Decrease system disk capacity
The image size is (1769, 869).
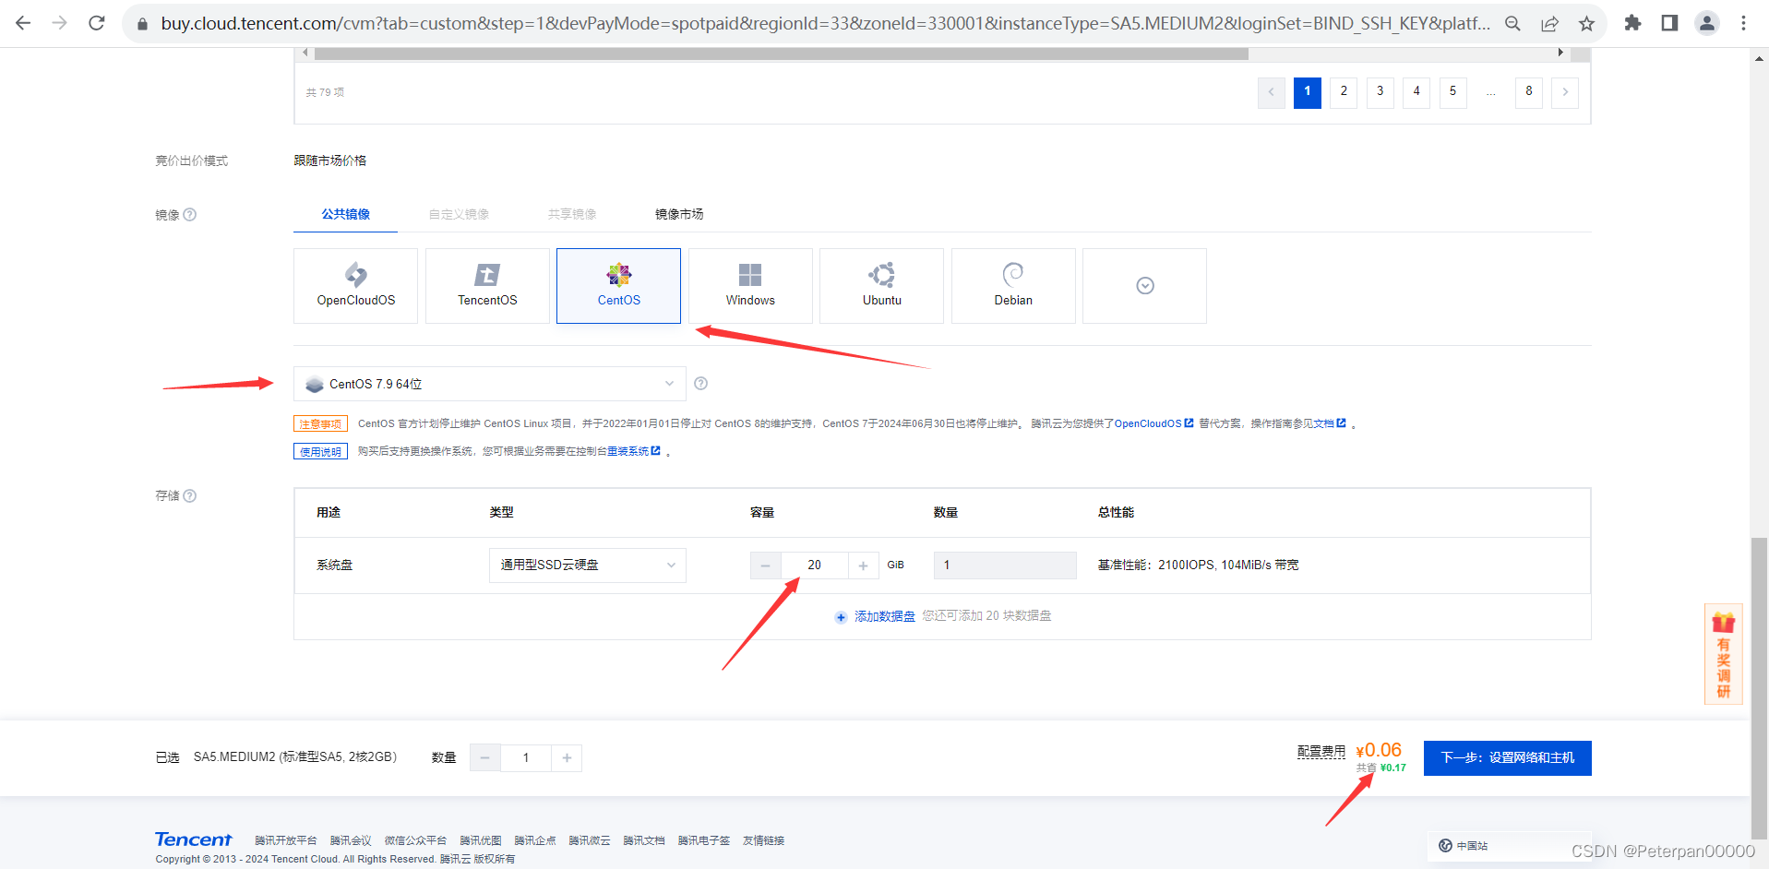tap(765, 565)
